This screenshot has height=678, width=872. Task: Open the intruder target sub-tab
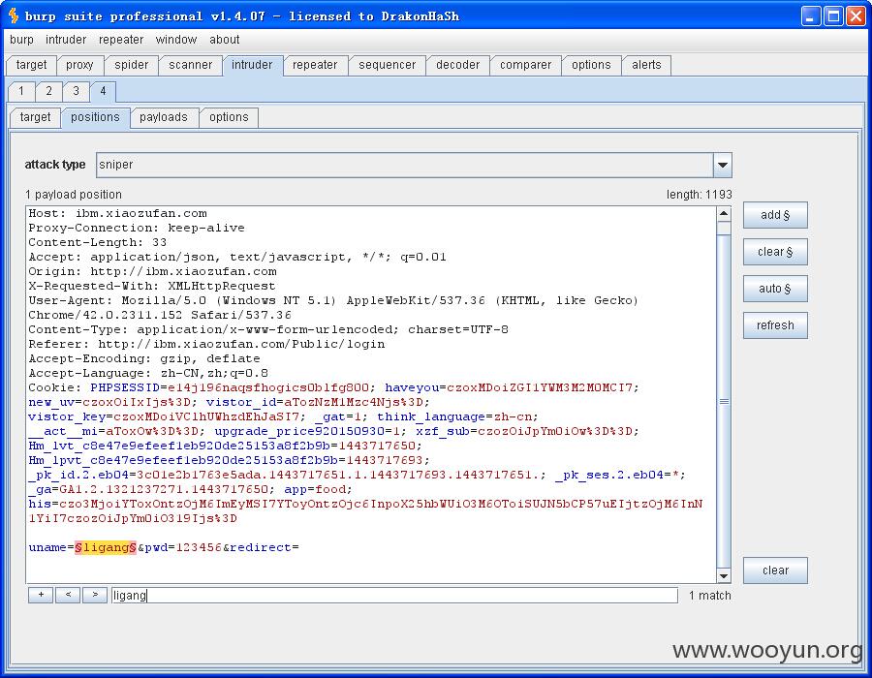coord(35,117)
